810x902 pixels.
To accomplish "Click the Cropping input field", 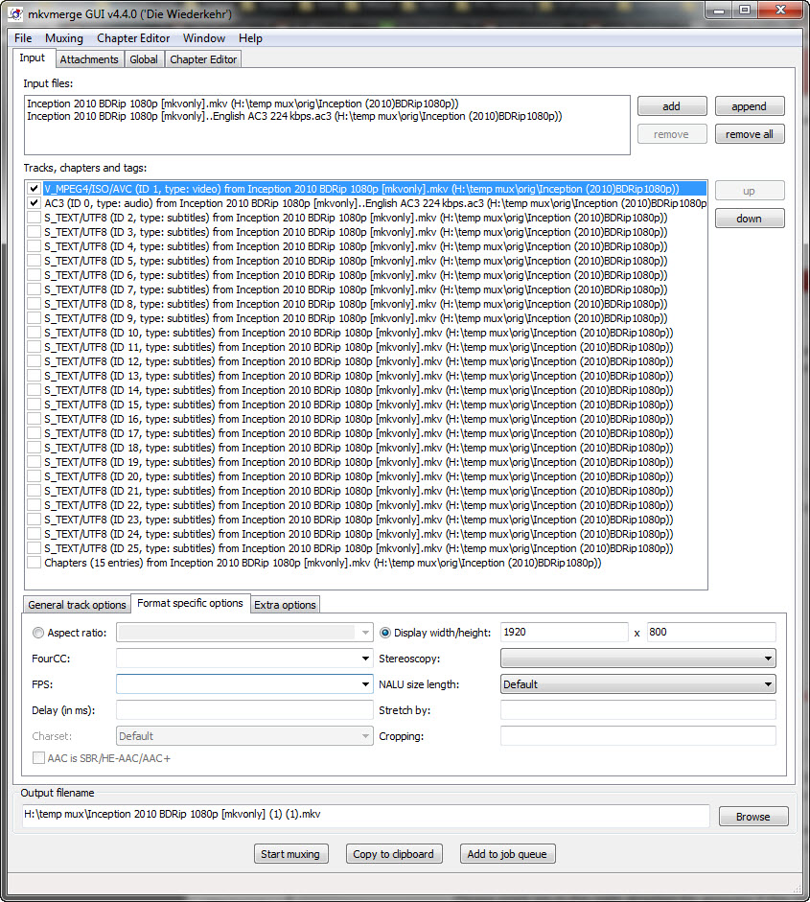I will [638, 736].
